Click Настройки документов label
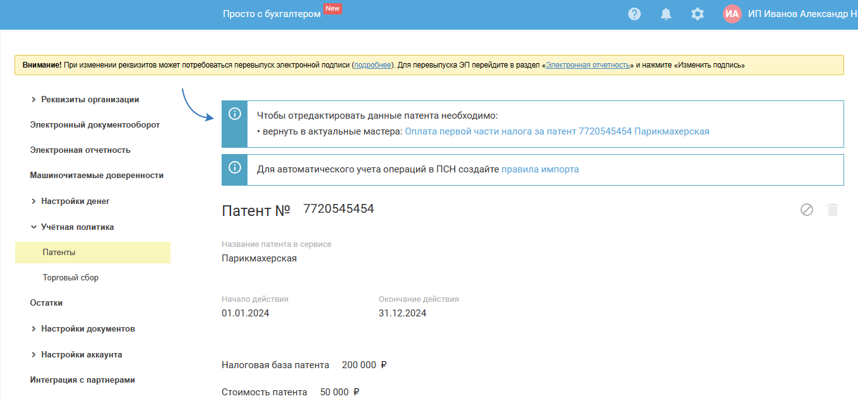Screen dimensions: 858x401 (x=88, y=329)
